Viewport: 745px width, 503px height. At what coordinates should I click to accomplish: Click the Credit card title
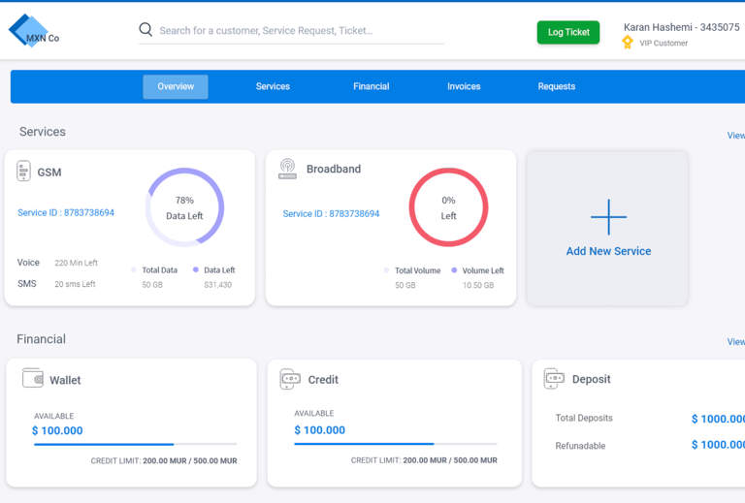(323, 380)
